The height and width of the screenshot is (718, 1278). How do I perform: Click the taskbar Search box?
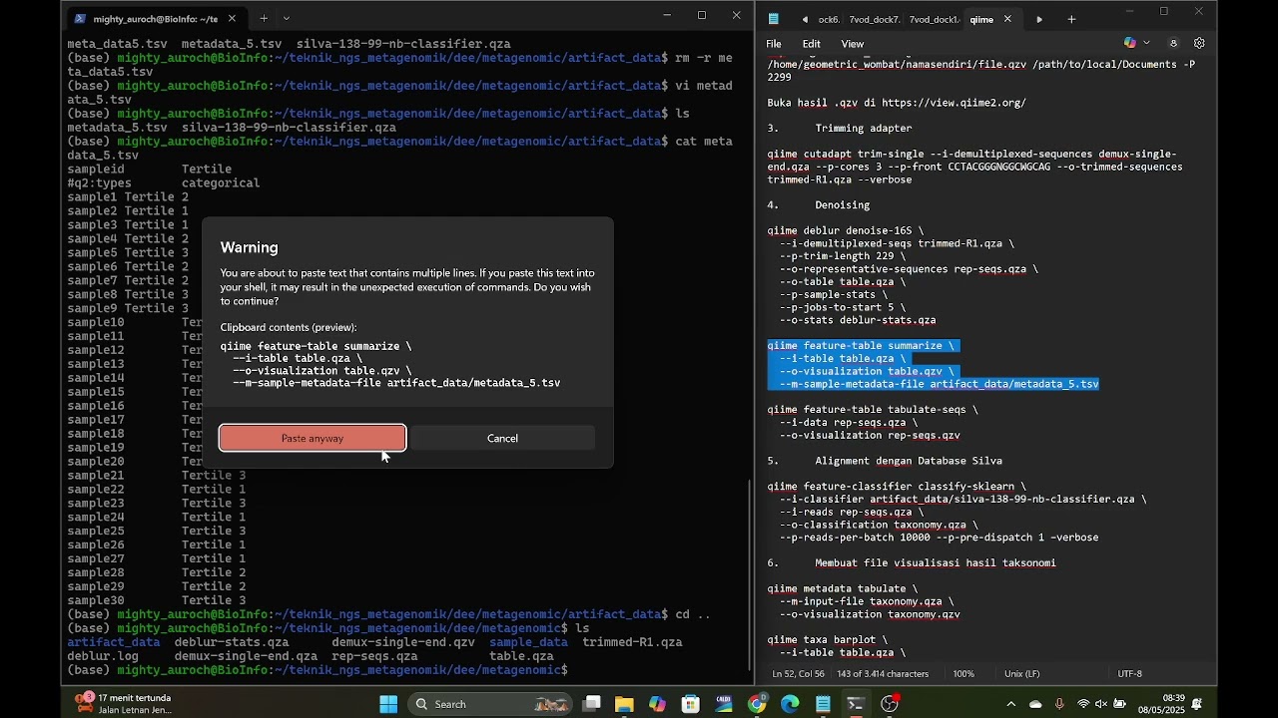(489, 704)
